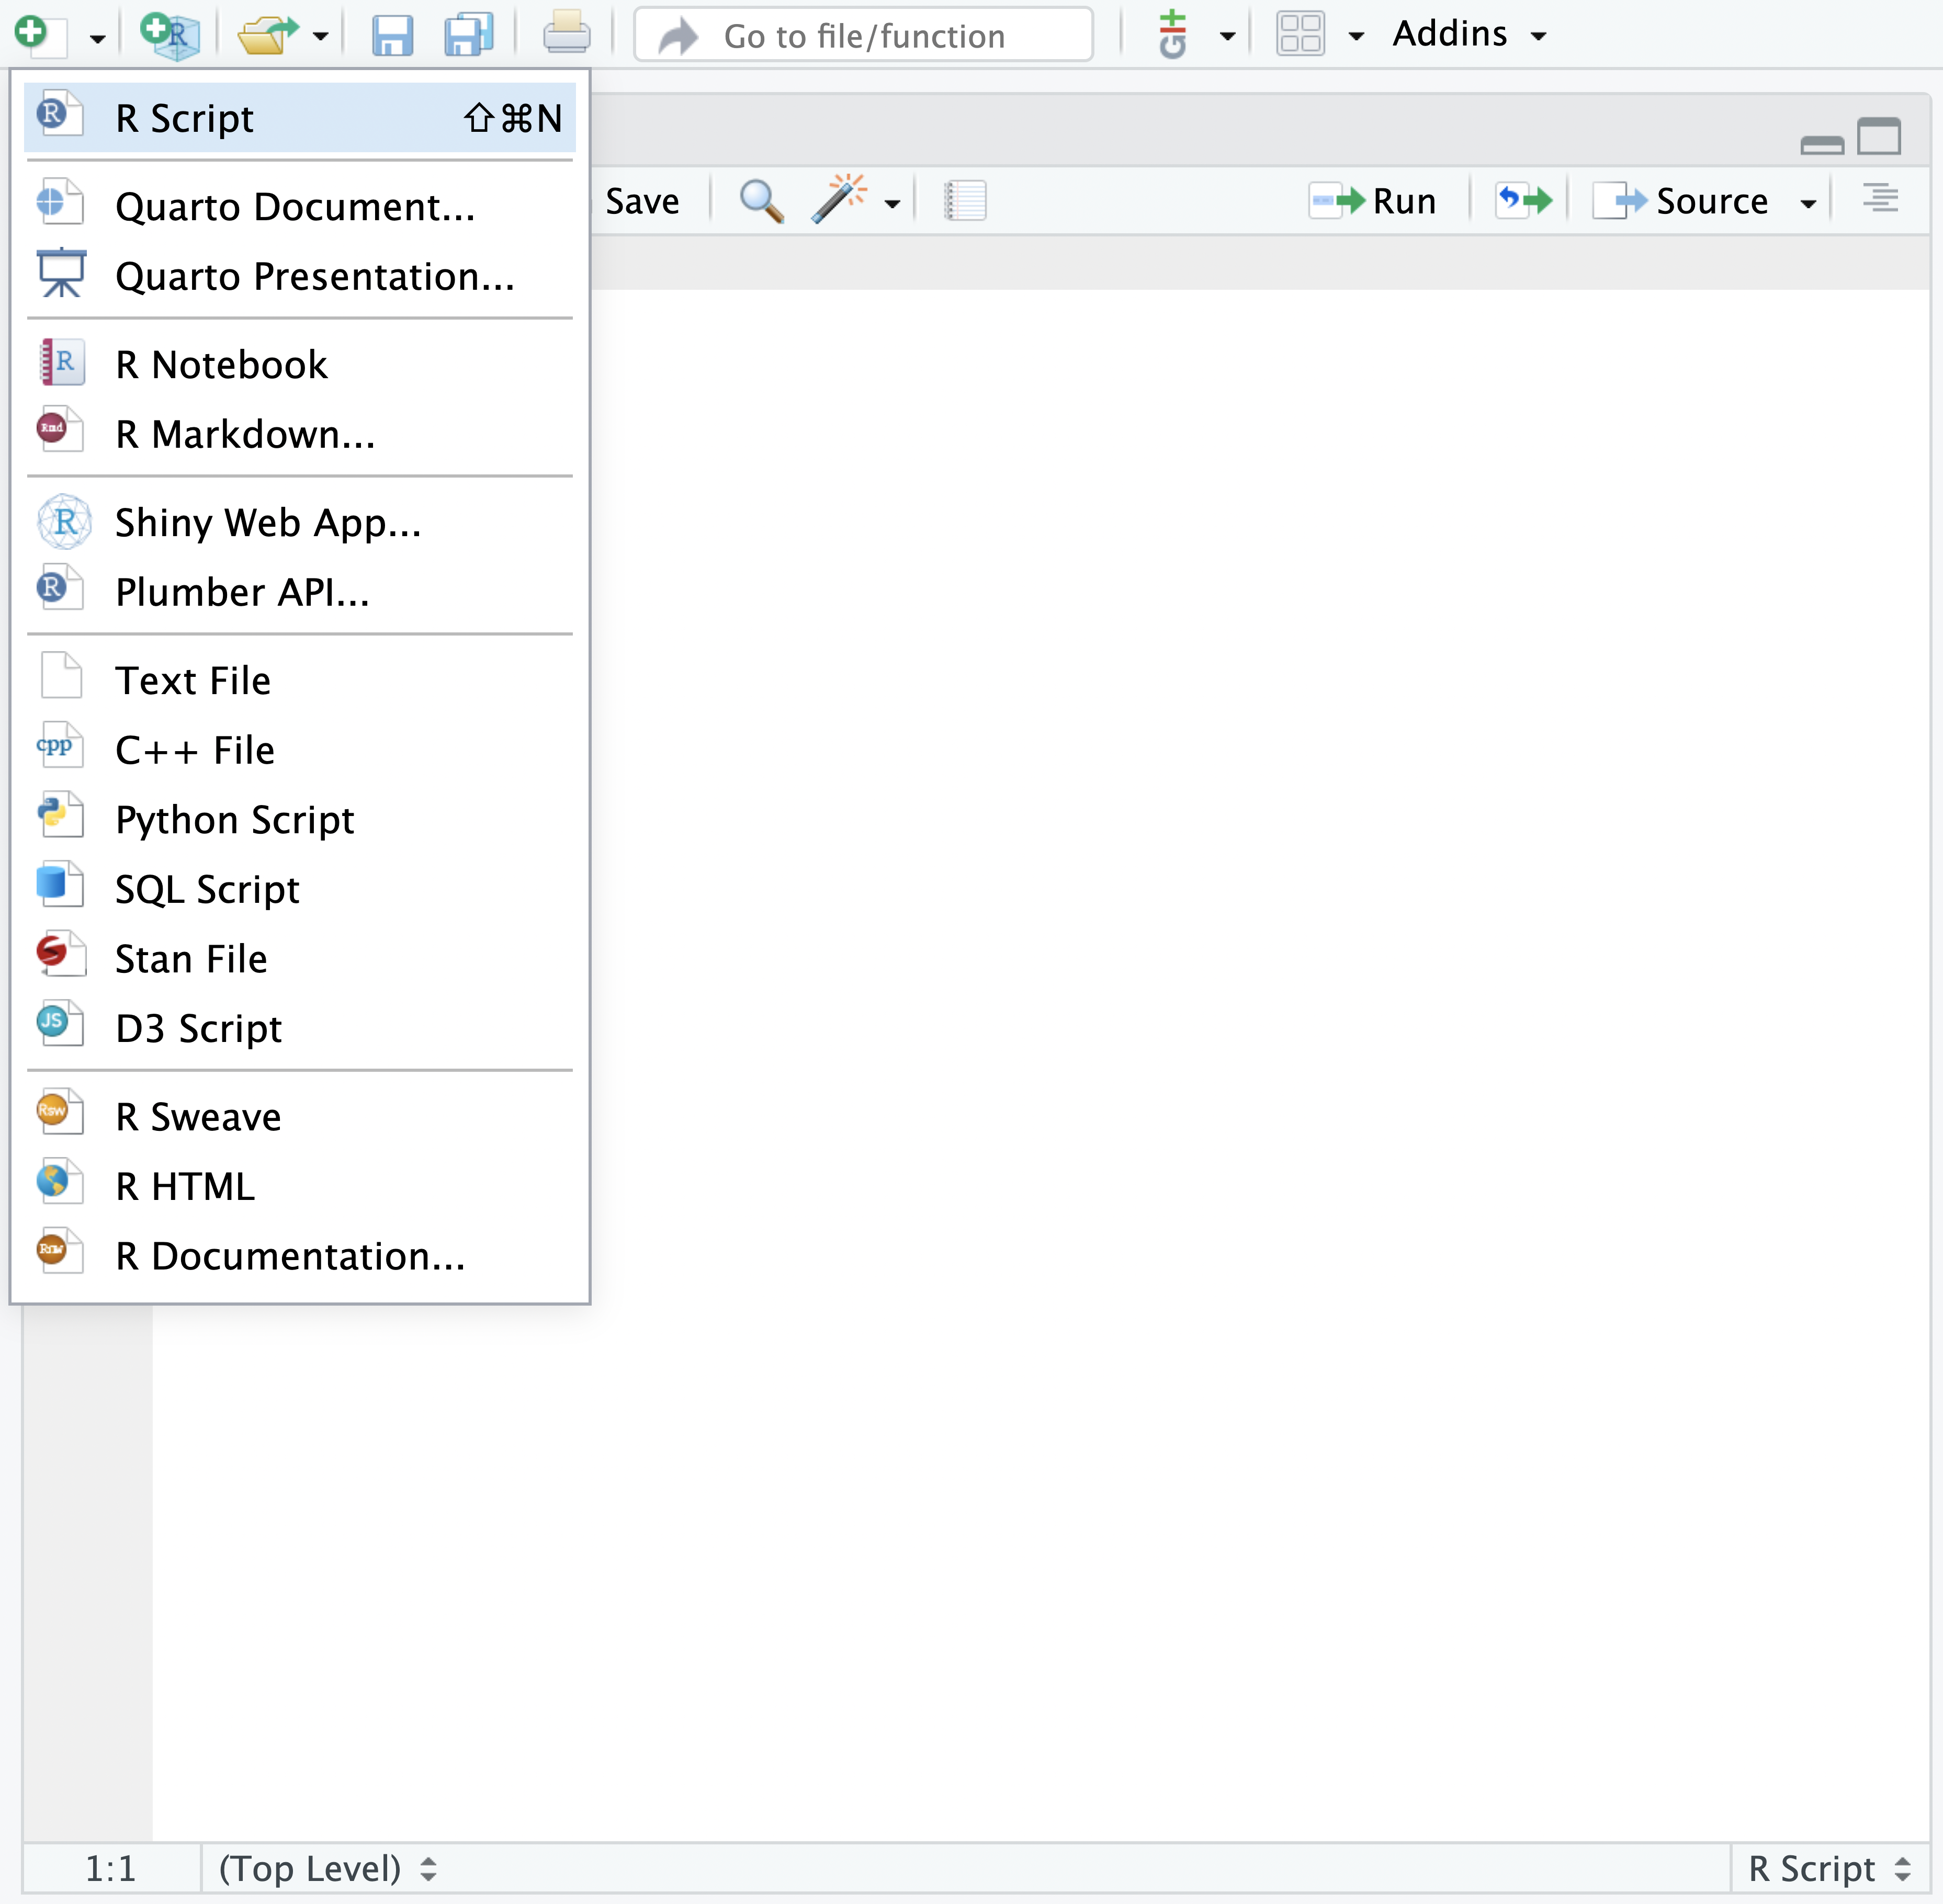Click the Run button
The height and width of the screenshot is (1904, 1943).
pos(1373,201)
